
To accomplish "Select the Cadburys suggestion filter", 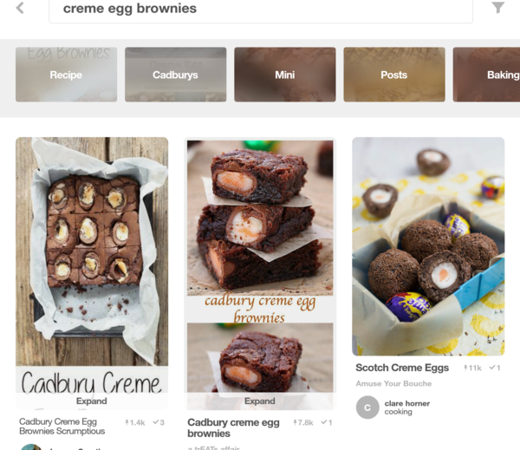I will pyautogui.click(x=175, y=75).
